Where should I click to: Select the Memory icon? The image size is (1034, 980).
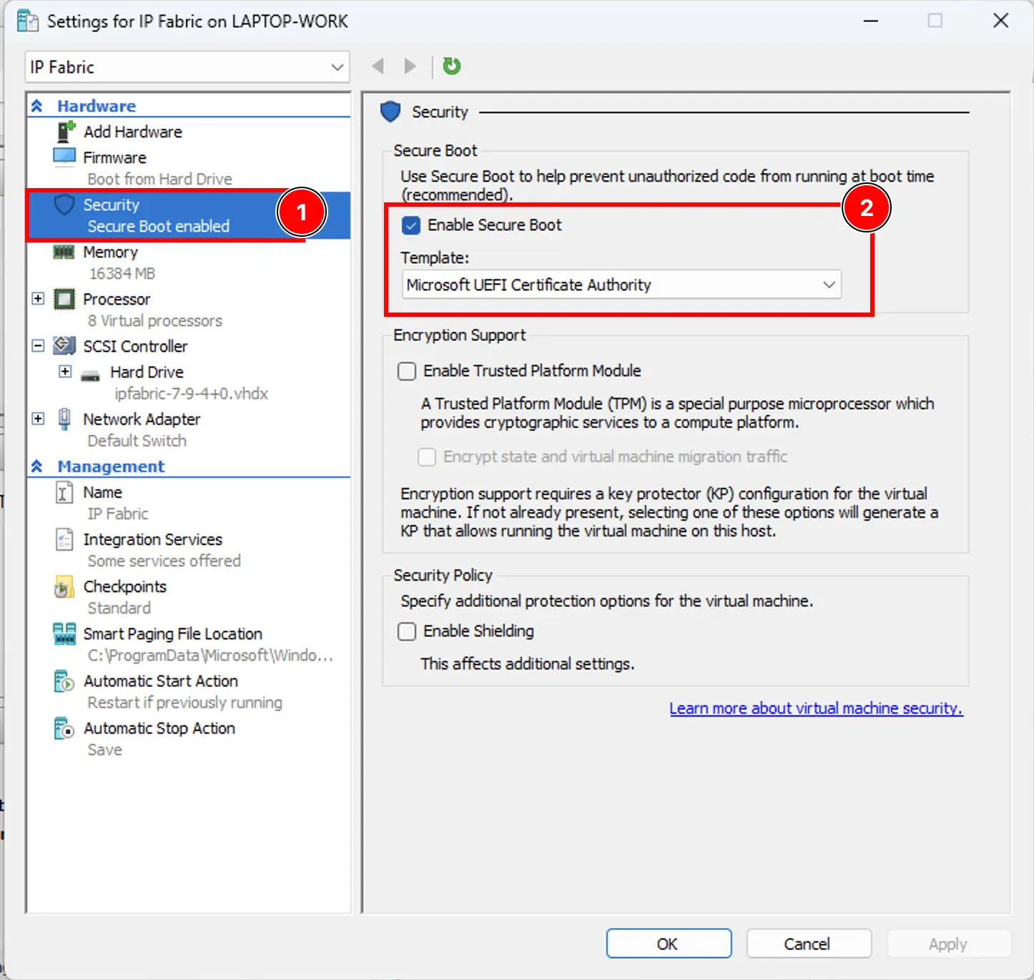64,251
